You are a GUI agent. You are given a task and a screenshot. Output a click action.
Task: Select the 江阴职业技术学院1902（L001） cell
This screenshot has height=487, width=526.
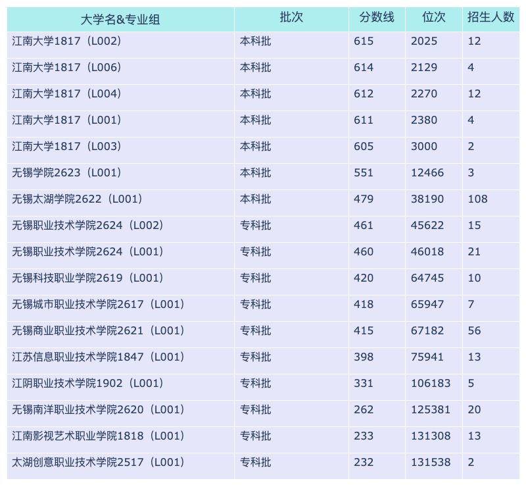coord(120,387)
